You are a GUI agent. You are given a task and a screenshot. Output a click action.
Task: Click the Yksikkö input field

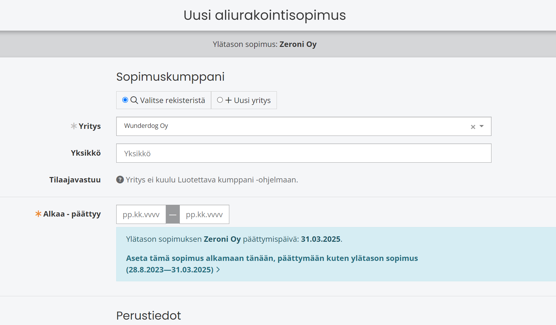[x=303, y=153]
